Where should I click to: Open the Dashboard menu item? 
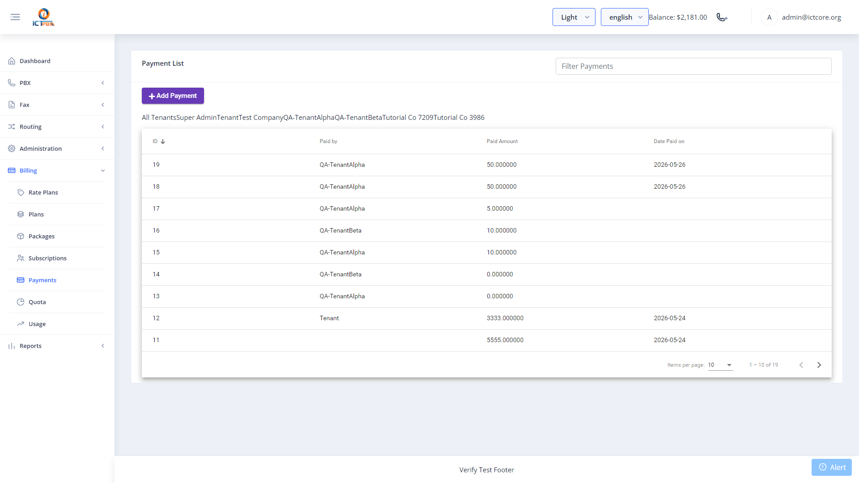pos(57,61)
